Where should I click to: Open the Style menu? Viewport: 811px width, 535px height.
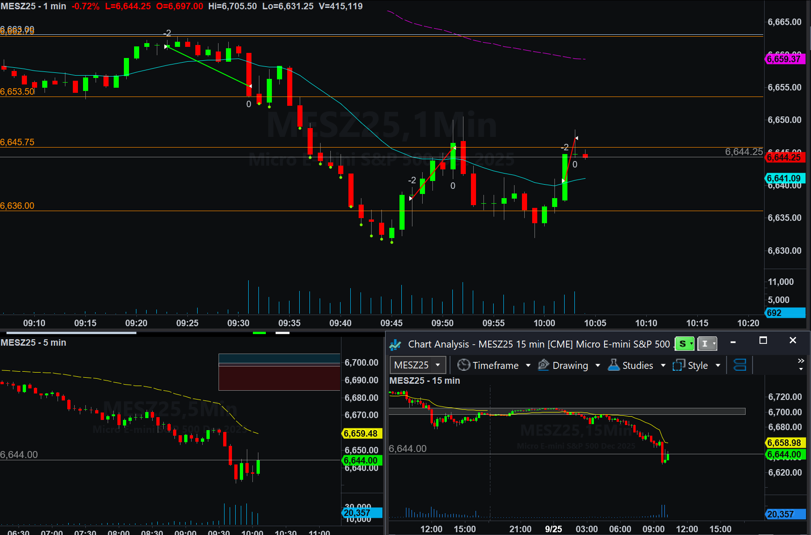697,366
